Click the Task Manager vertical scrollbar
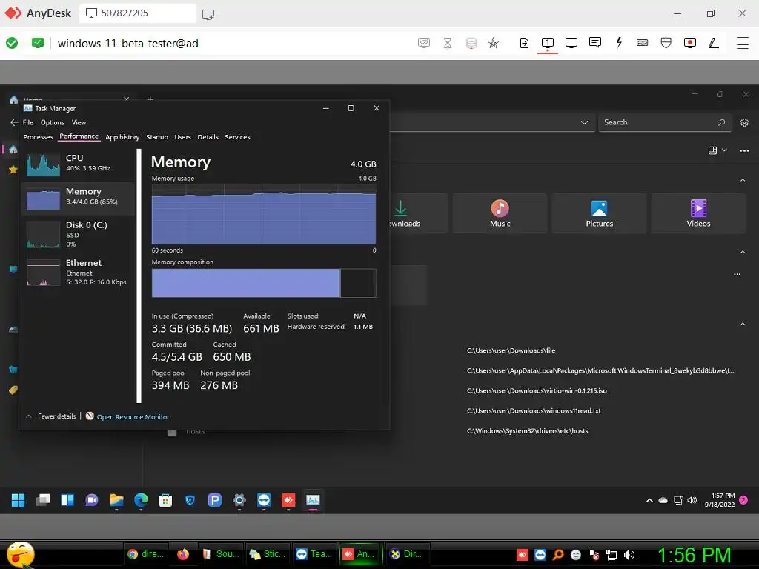Screen dimensions: 759x569 coord(139,276)
